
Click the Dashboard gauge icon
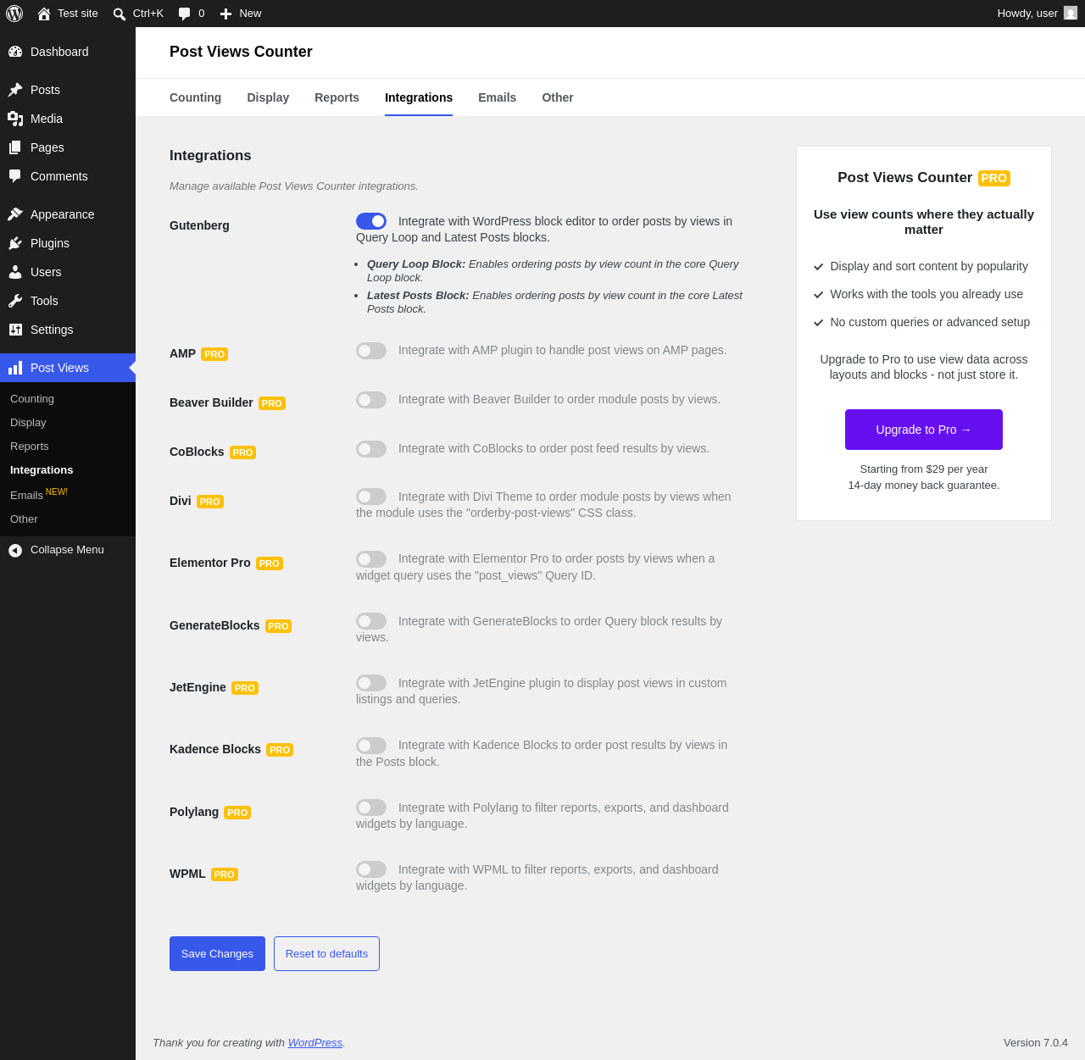[x=15, y=52]
